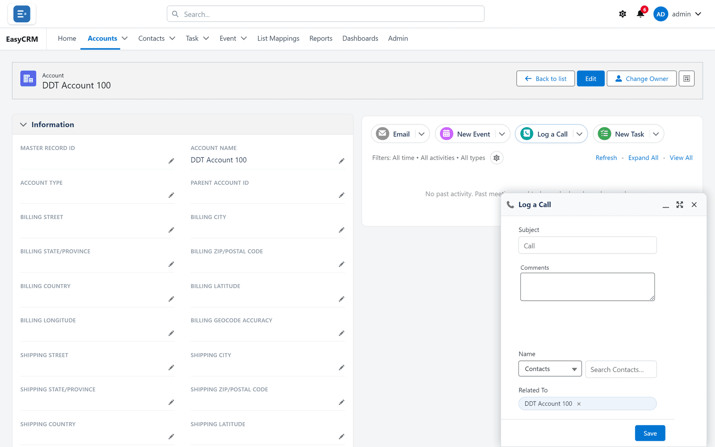Click into the global Search box

point(325,14)
